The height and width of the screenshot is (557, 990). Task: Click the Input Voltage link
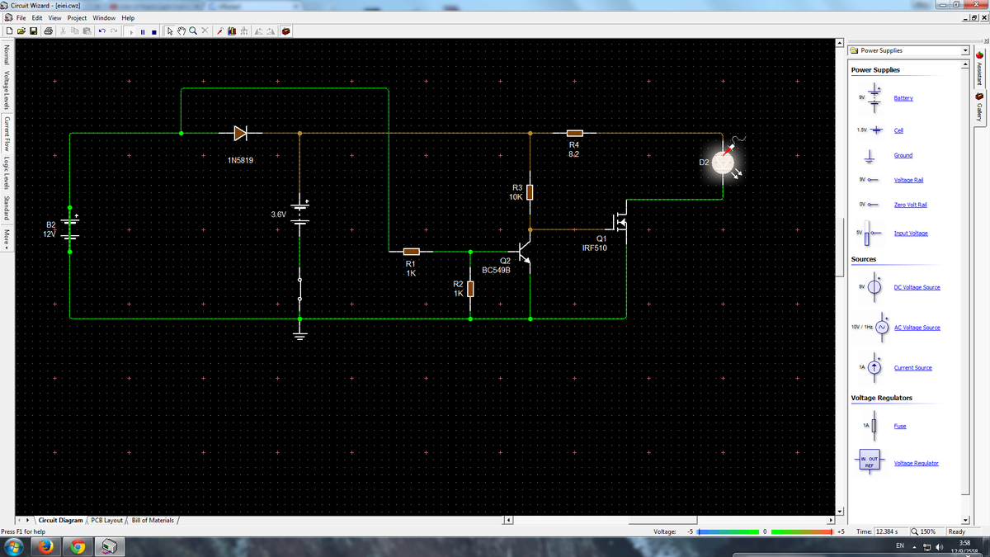pos(911,234)
